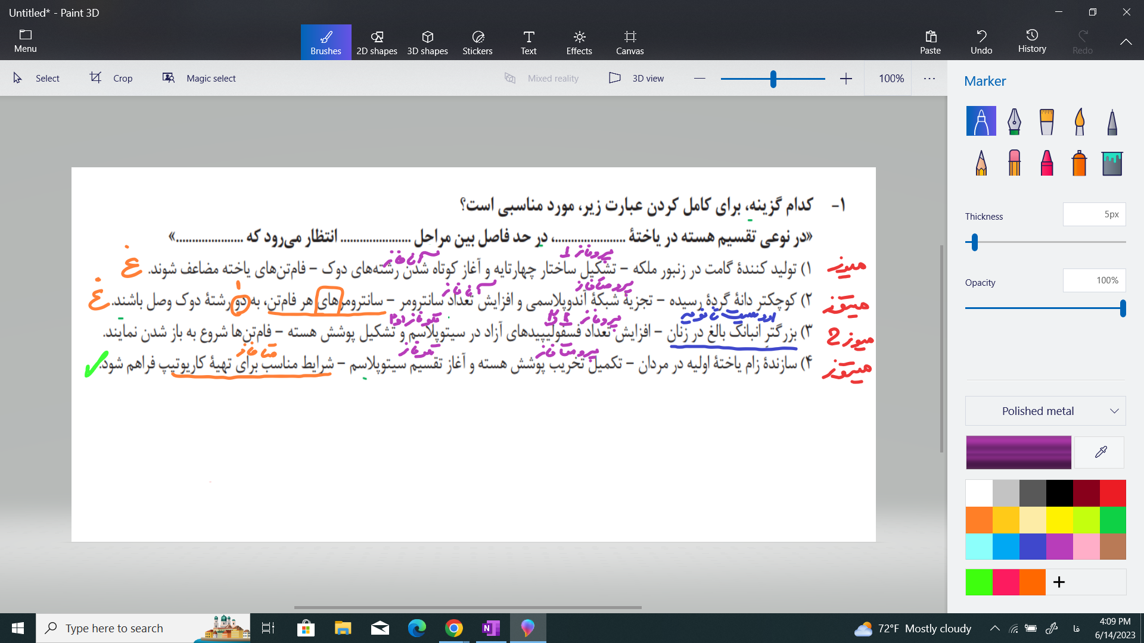Click the Opacity 100% input field
Screen dimensions: 1144x643
(1095, 280)
